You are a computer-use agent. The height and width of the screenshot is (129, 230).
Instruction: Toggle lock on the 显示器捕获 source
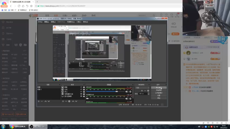pyautogui.click(x=84, y=96)
